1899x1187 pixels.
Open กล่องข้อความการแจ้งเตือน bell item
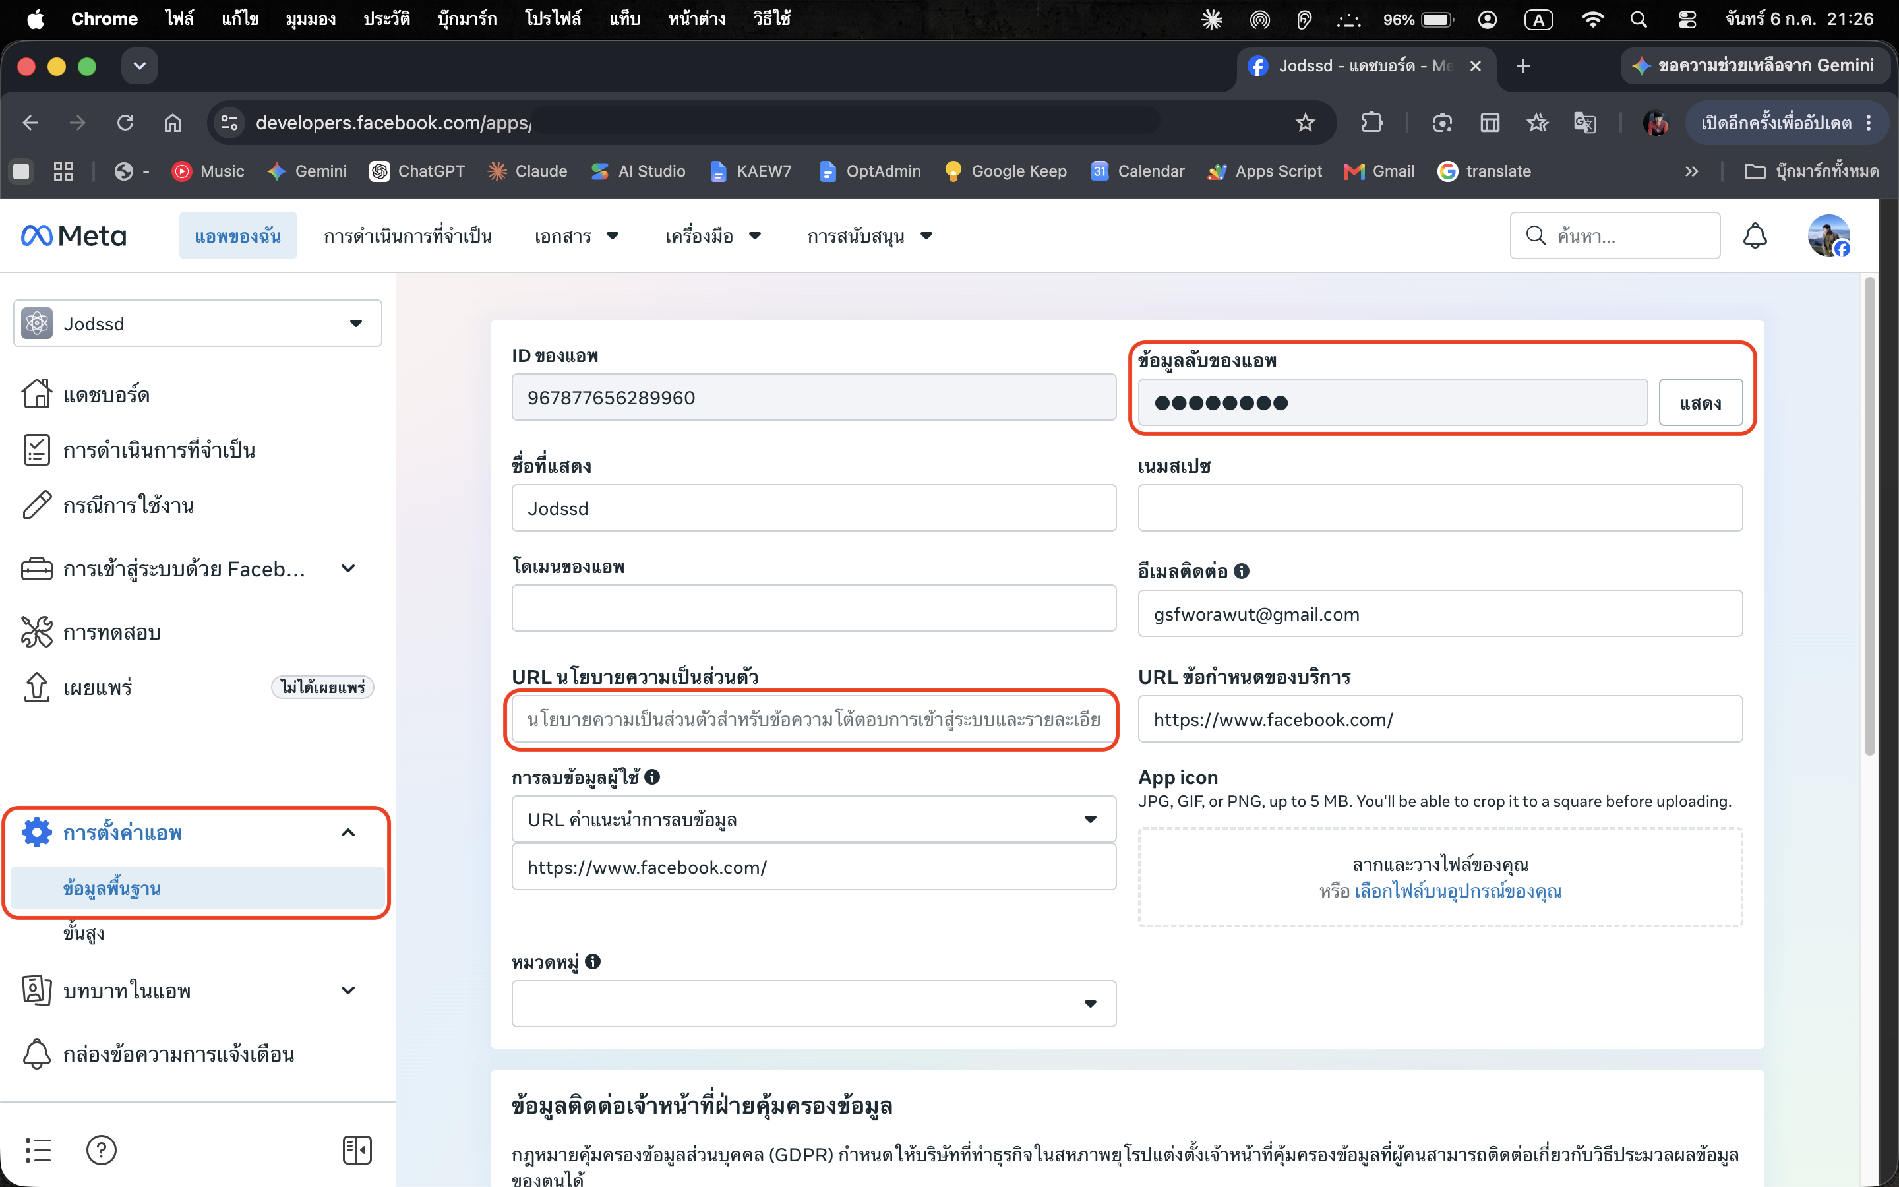pyautogui.click(x=158, y=1054)
